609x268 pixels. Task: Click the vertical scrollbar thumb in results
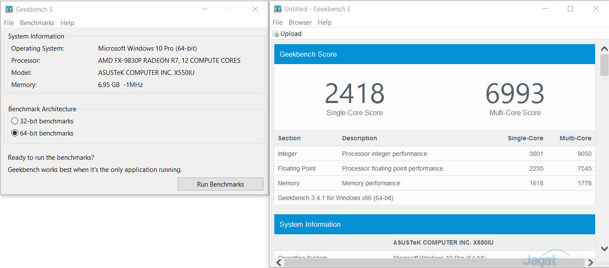pyautogui.click(x=604, y=65)
